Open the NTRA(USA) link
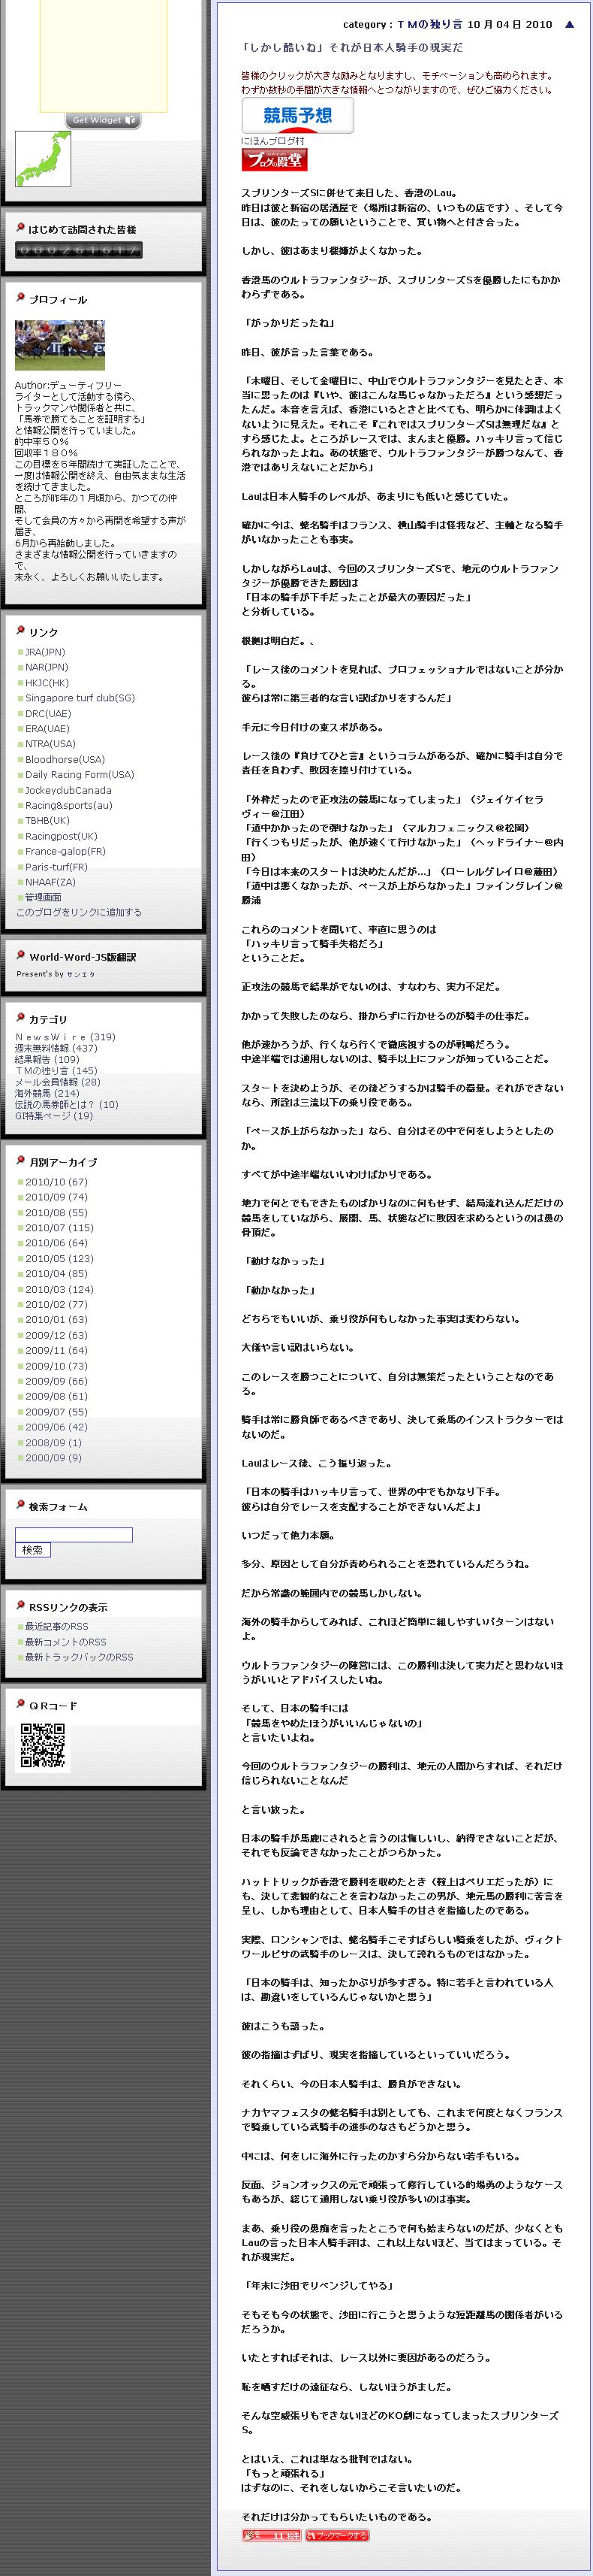 click(50, 744)
